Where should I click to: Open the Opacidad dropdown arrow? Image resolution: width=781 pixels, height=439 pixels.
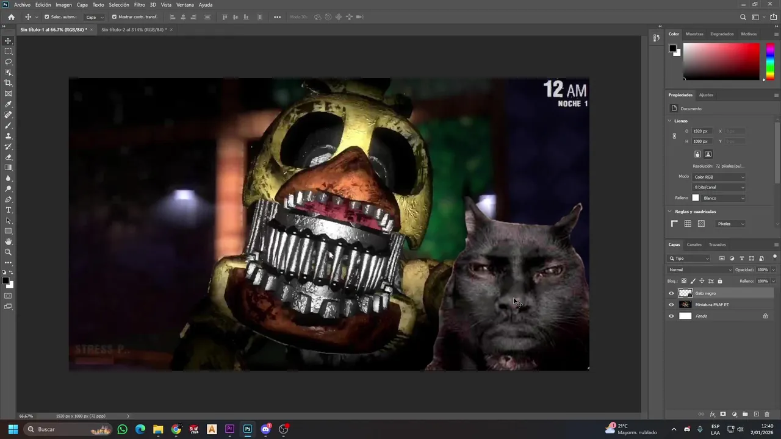[773, 269]
